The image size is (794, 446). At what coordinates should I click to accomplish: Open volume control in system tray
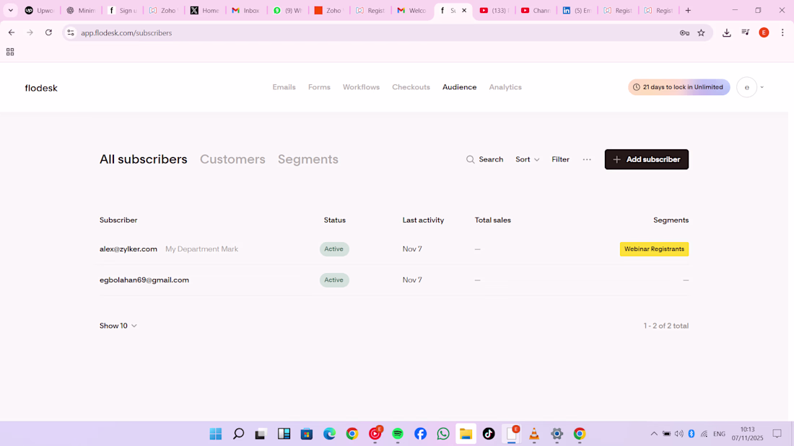point(679,434)
